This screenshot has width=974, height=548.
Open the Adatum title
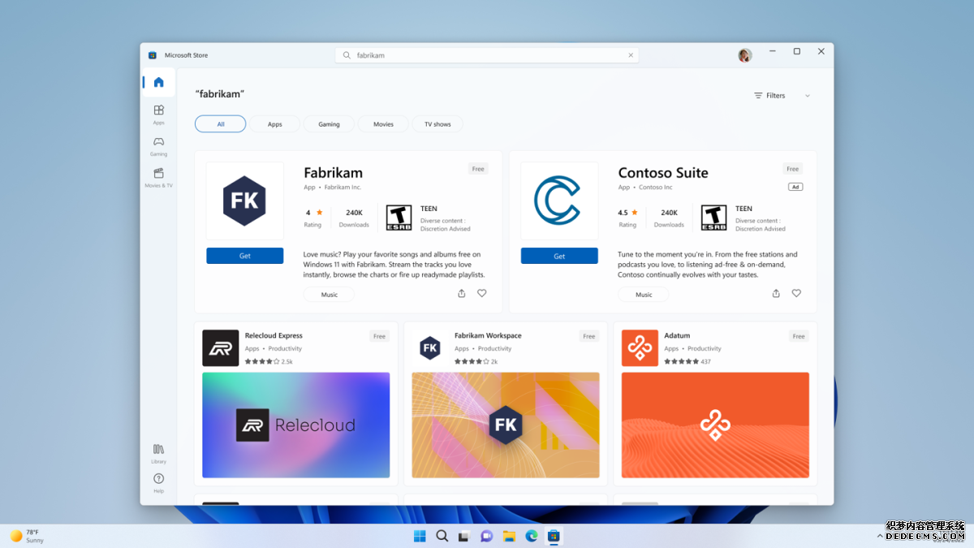(677, 335)
